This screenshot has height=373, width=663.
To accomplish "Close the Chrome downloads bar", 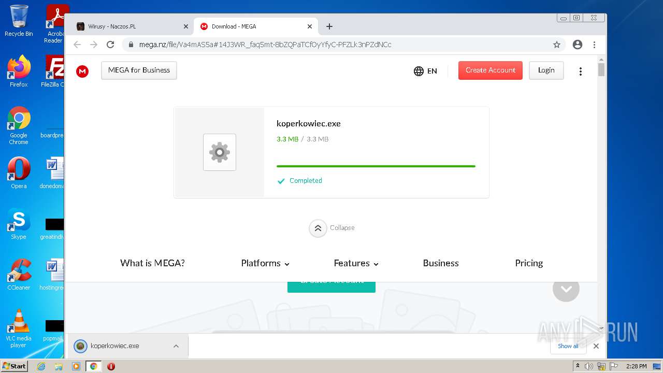I will [596, 346].
